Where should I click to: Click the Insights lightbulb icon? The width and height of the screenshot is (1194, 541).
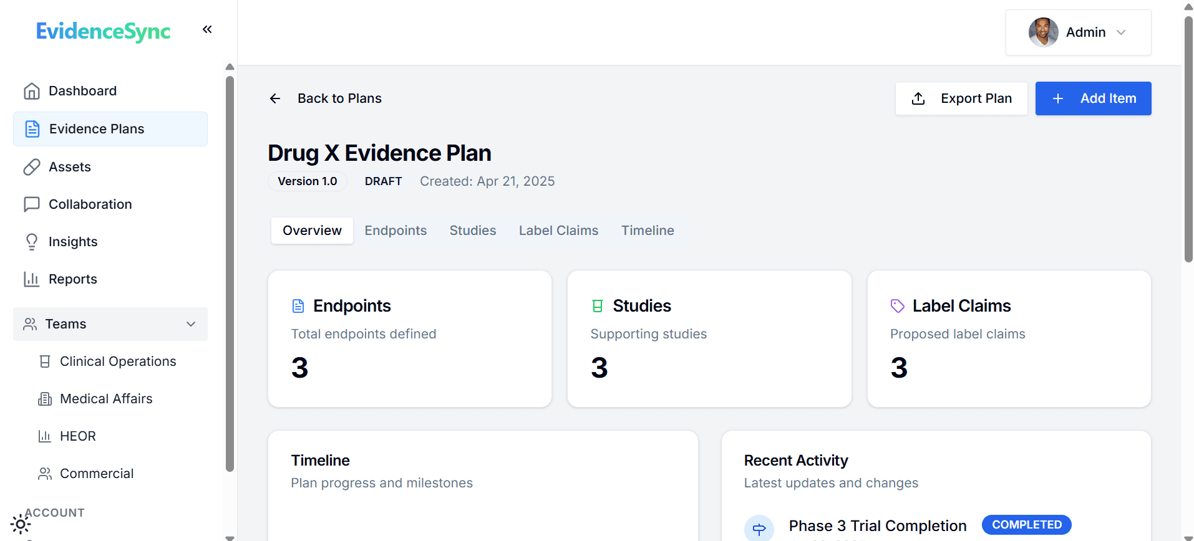point(32,242)
